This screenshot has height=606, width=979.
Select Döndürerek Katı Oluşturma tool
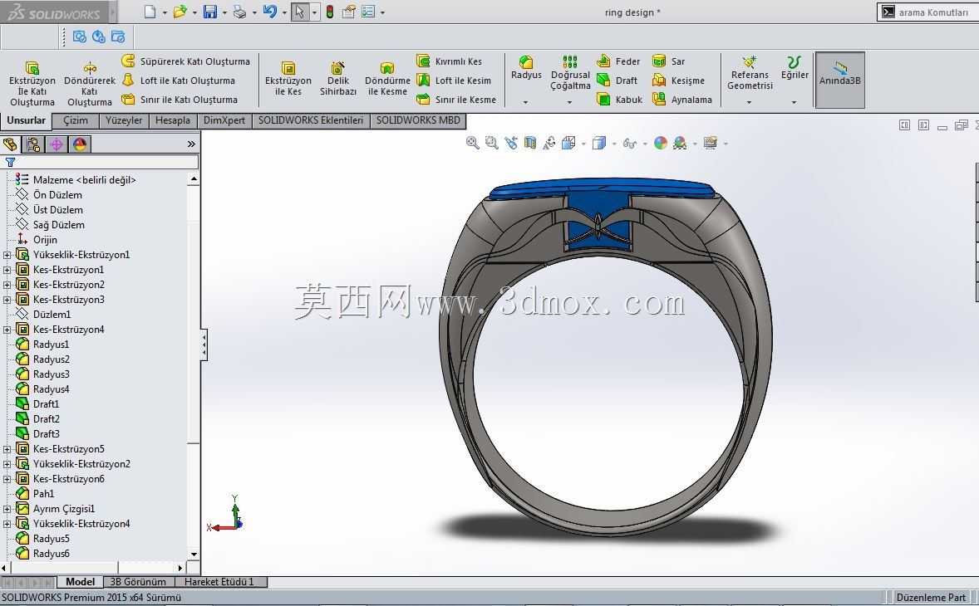click(x=89, y=84)
